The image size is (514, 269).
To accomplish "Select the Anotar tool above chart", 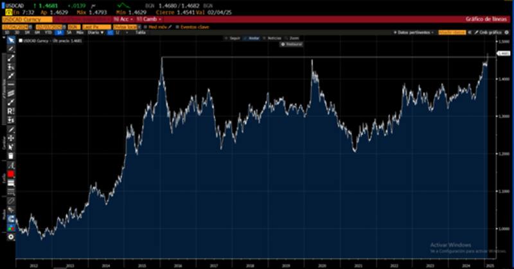I will [x=254, y=38].
